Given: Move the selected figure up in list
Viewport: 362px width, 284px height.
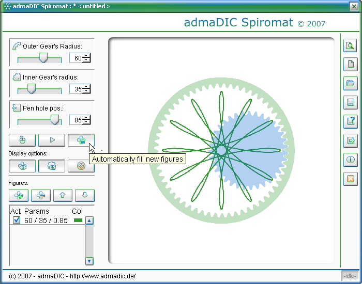Looking at the screenshot, I should pos(63,195).
